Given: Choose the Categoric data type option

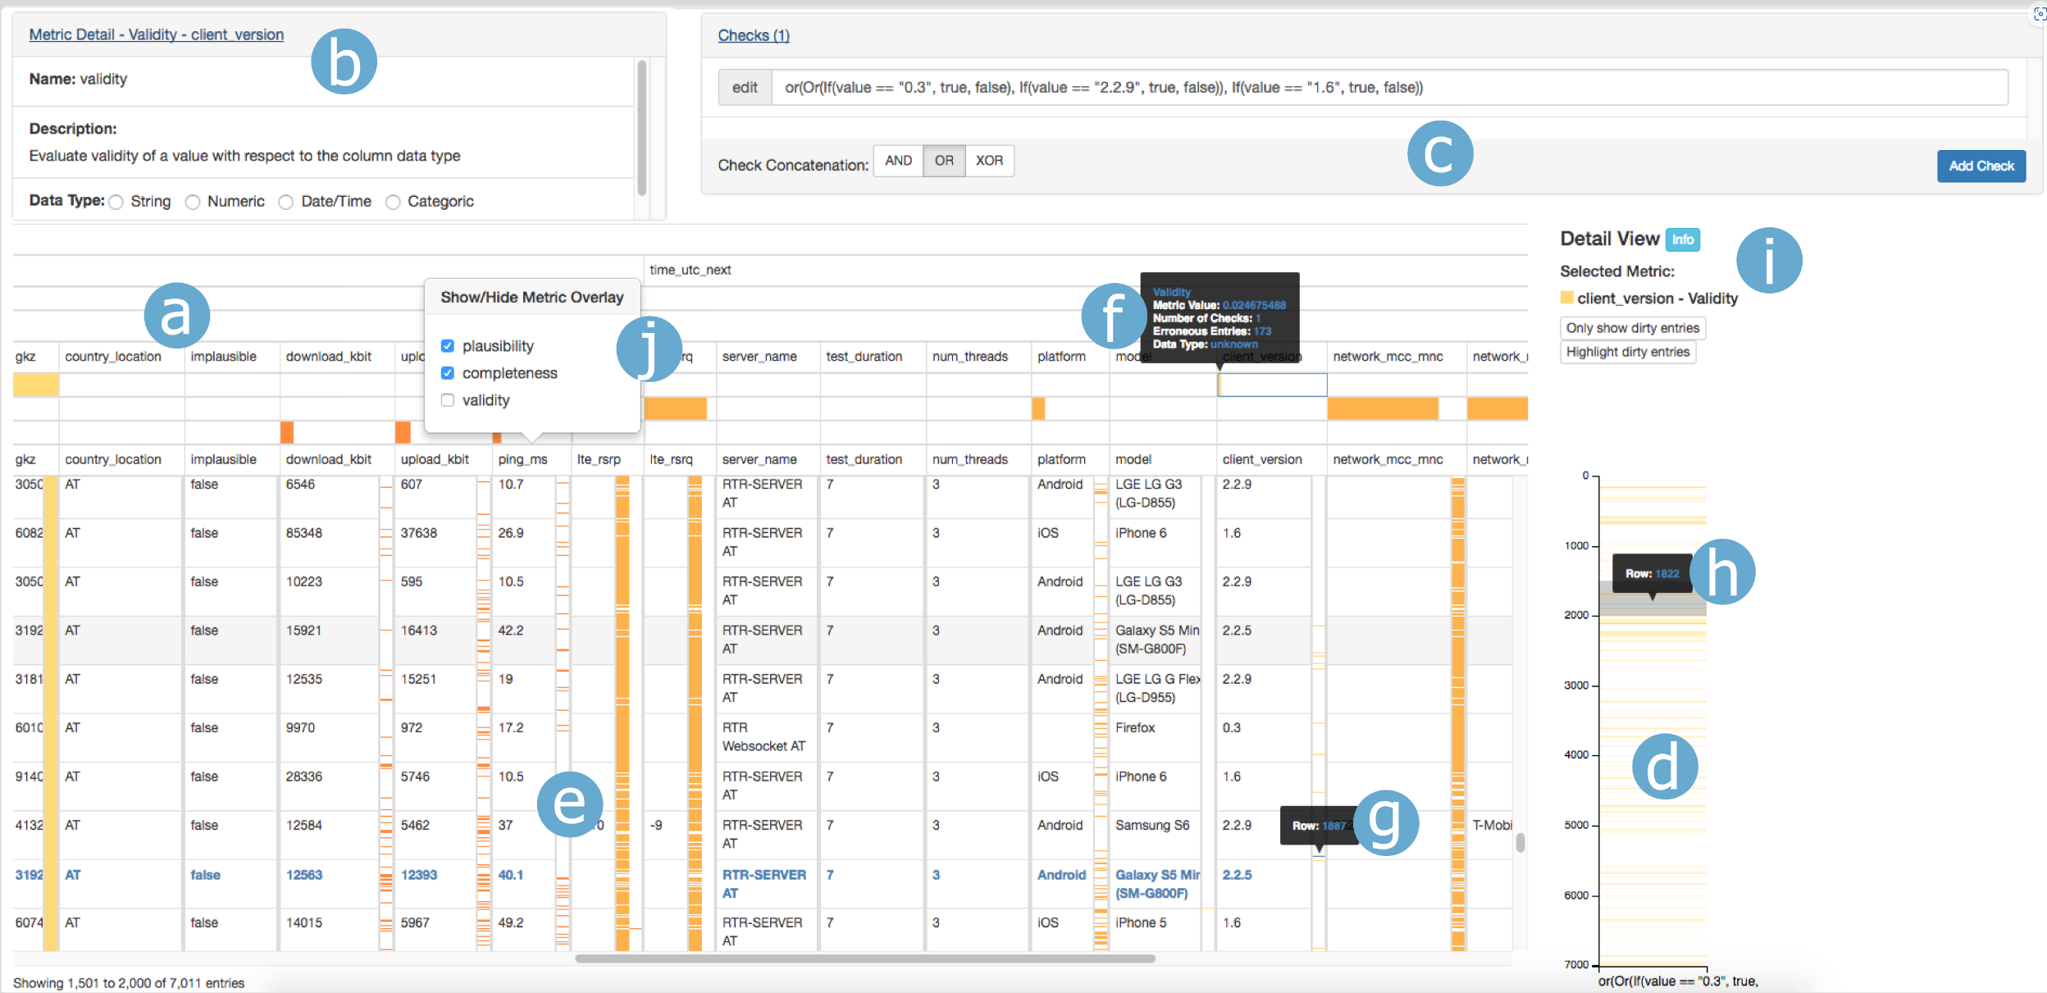Looking at the screenshot, I should 393,203.
